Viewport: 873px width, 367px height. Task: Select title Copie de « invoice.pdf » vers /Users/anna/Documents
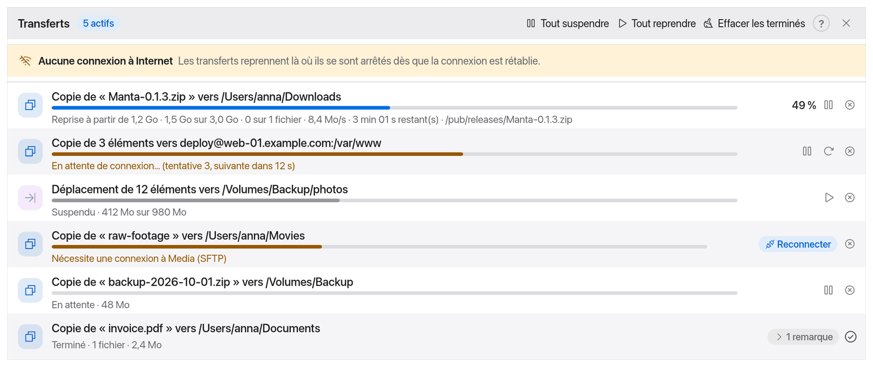[186, 329]
